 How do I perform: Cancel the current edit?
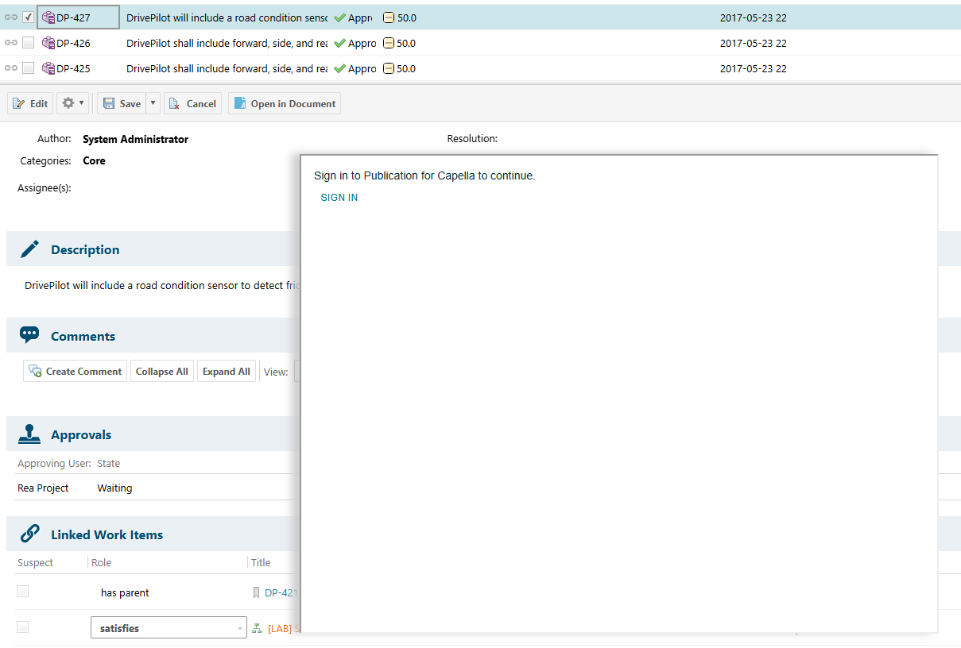(x=192, y=103)
